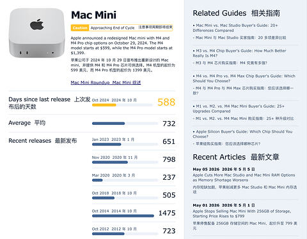The height and width of the screenshot is (239, 307).
Task: Open M3 vs. M4 Chip Buyer's Guide
Action: [x=239, y=53]
